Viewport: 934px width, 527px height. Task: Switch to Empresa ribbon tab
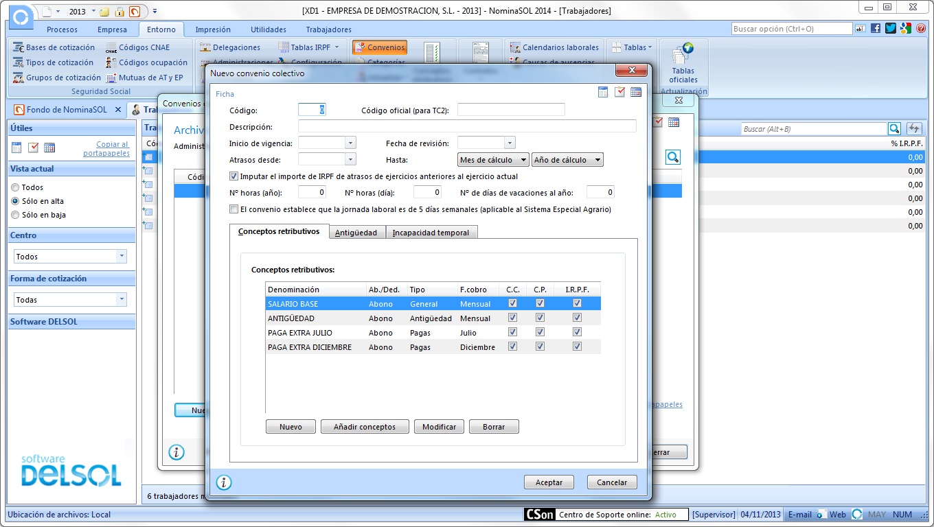pos(112,30)
